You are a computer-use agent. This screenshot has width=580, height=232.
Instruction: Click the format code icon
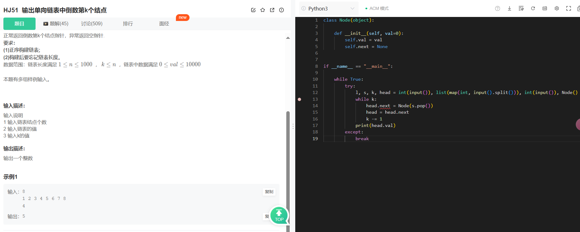coord(521,9)
